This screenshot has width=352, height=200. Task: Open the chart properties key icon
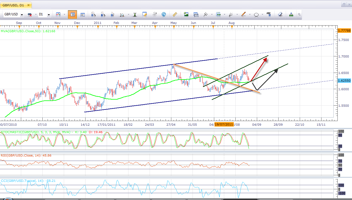coord(145,15)
